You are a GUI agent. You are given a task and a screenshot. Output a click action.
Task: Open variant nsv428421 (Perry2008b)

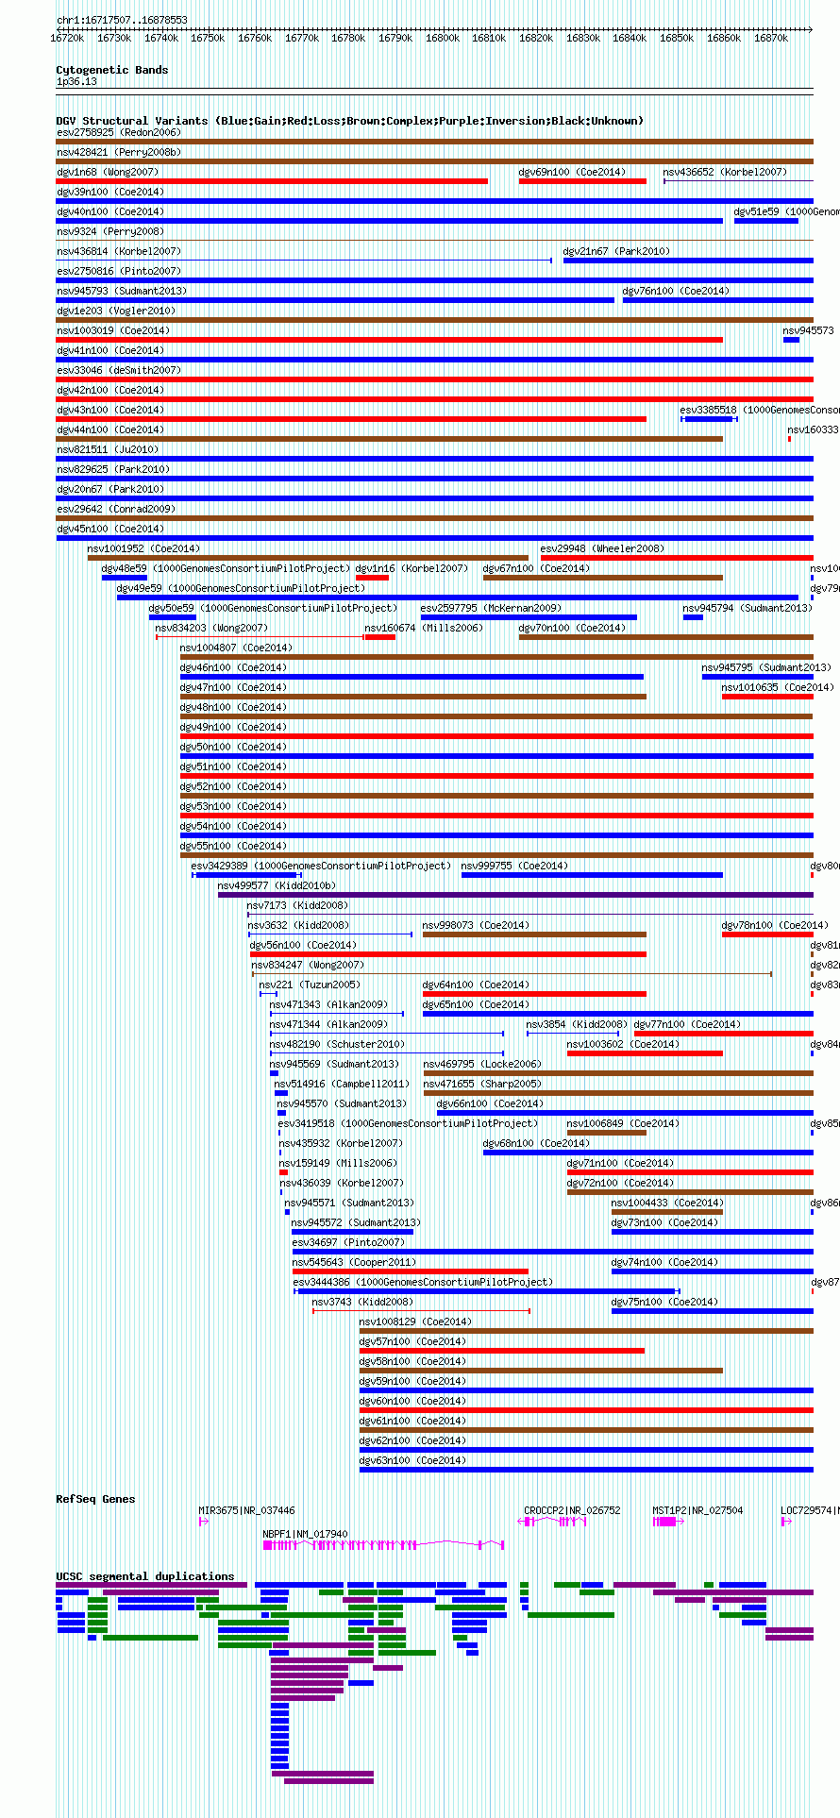pyautogui.click(x=119, y=152)
